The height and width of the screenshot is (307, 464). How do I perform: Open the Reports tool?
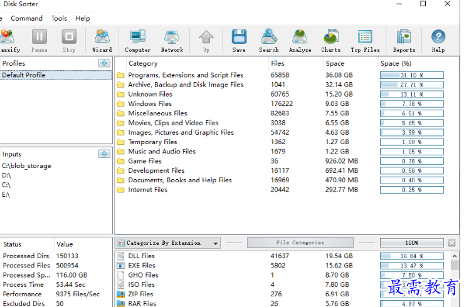(x=404, y=41)
